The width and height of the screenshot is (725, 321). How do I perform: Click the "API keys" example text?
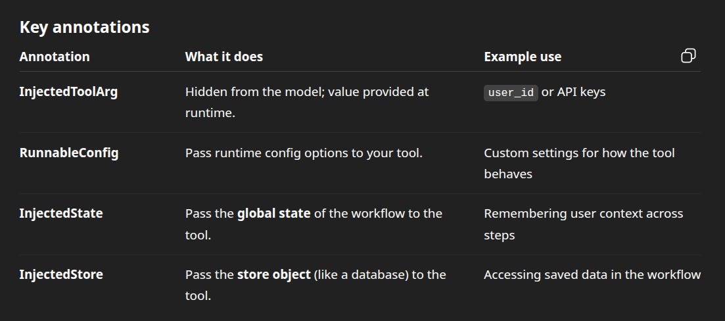click(581, 92)
